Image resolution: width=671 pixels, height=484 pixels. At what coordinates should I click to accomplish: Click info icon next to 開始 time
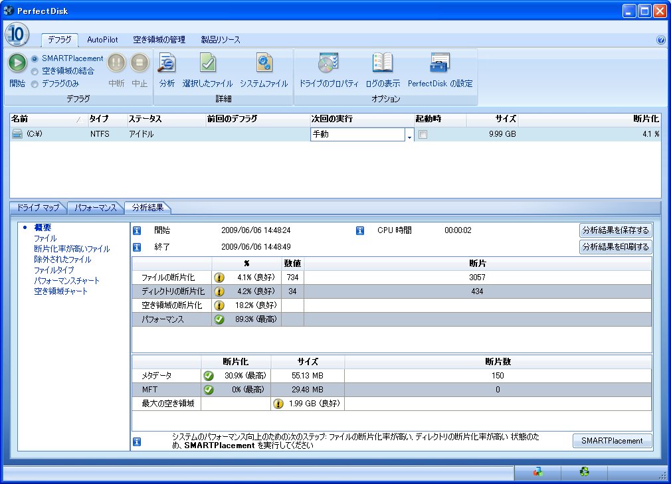[x=137, y=230]
